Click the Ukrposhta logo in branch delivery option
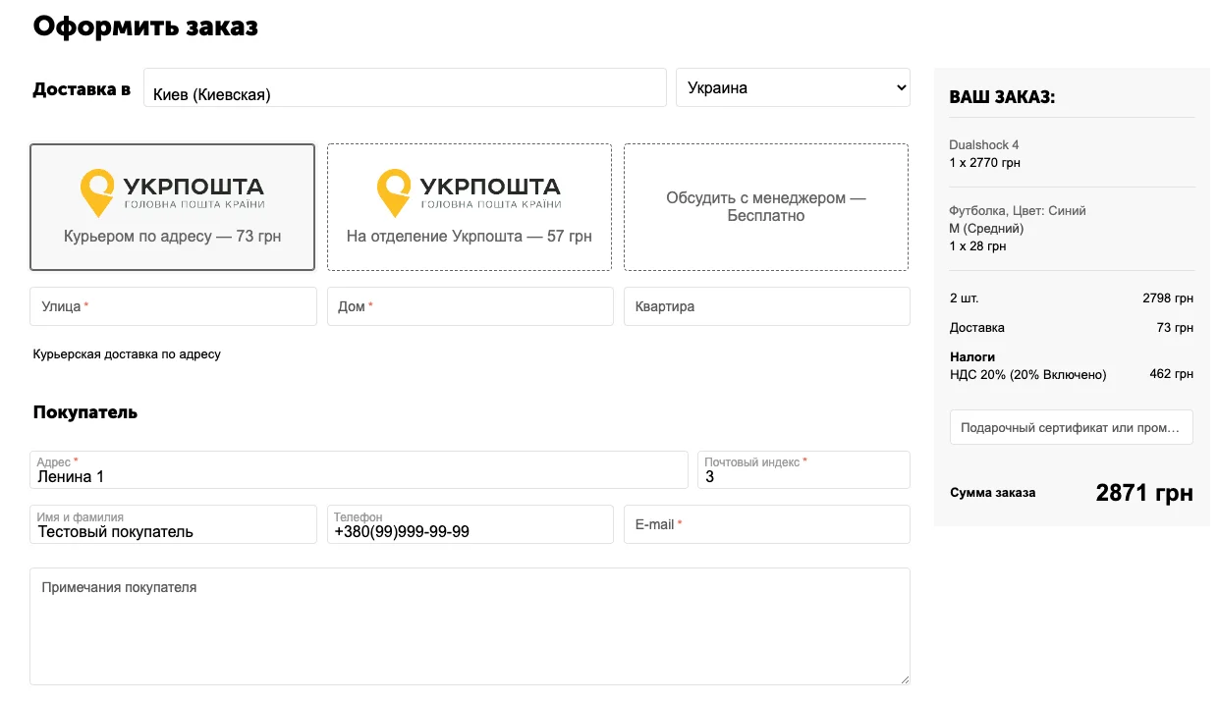 pyautogui.click(x=469, y=192)
